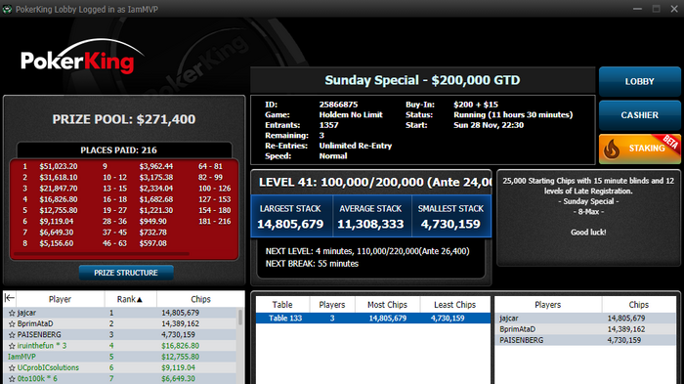Sort by Player column header
The height and width of the screenshot is (384, 684).
60,299
